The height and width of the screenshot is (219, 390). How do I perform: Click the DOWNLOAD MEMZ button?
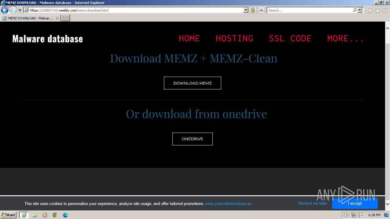click(x=193, y=83)
